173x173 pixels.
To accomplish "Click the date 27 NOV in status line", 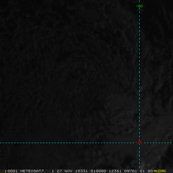I will (64, 171).
